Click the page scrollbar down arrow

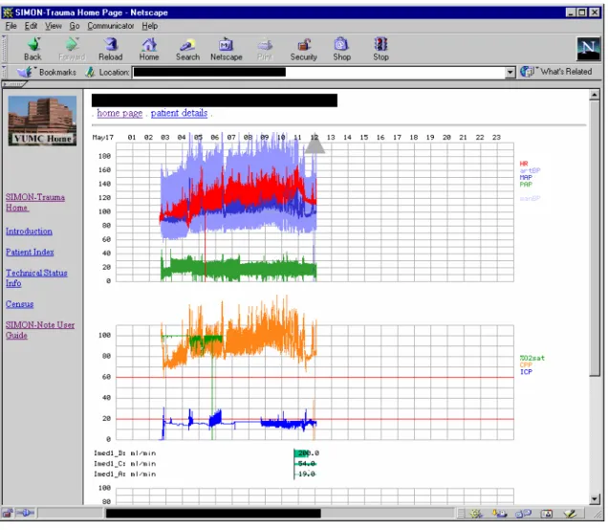594,499
